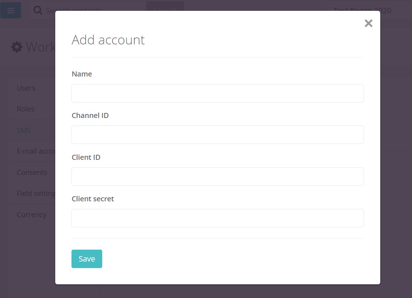
Task: Open Currency in settings sidebar
Action: pos(31,215)
